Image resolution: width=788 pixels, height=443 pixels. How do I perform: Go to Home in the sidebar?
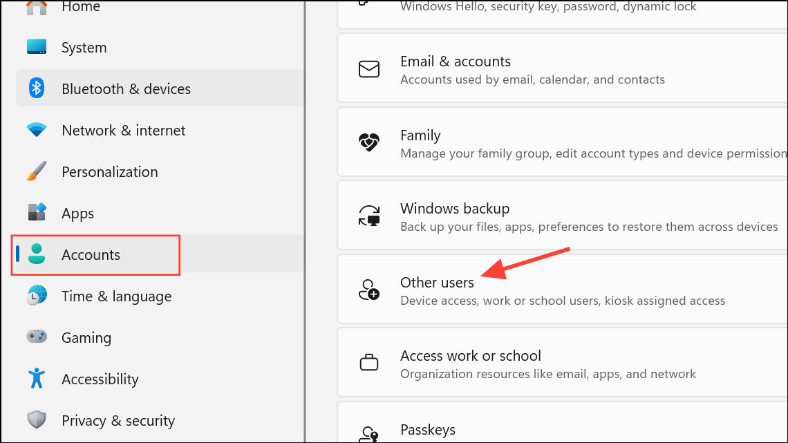click(x=81, y=7)
